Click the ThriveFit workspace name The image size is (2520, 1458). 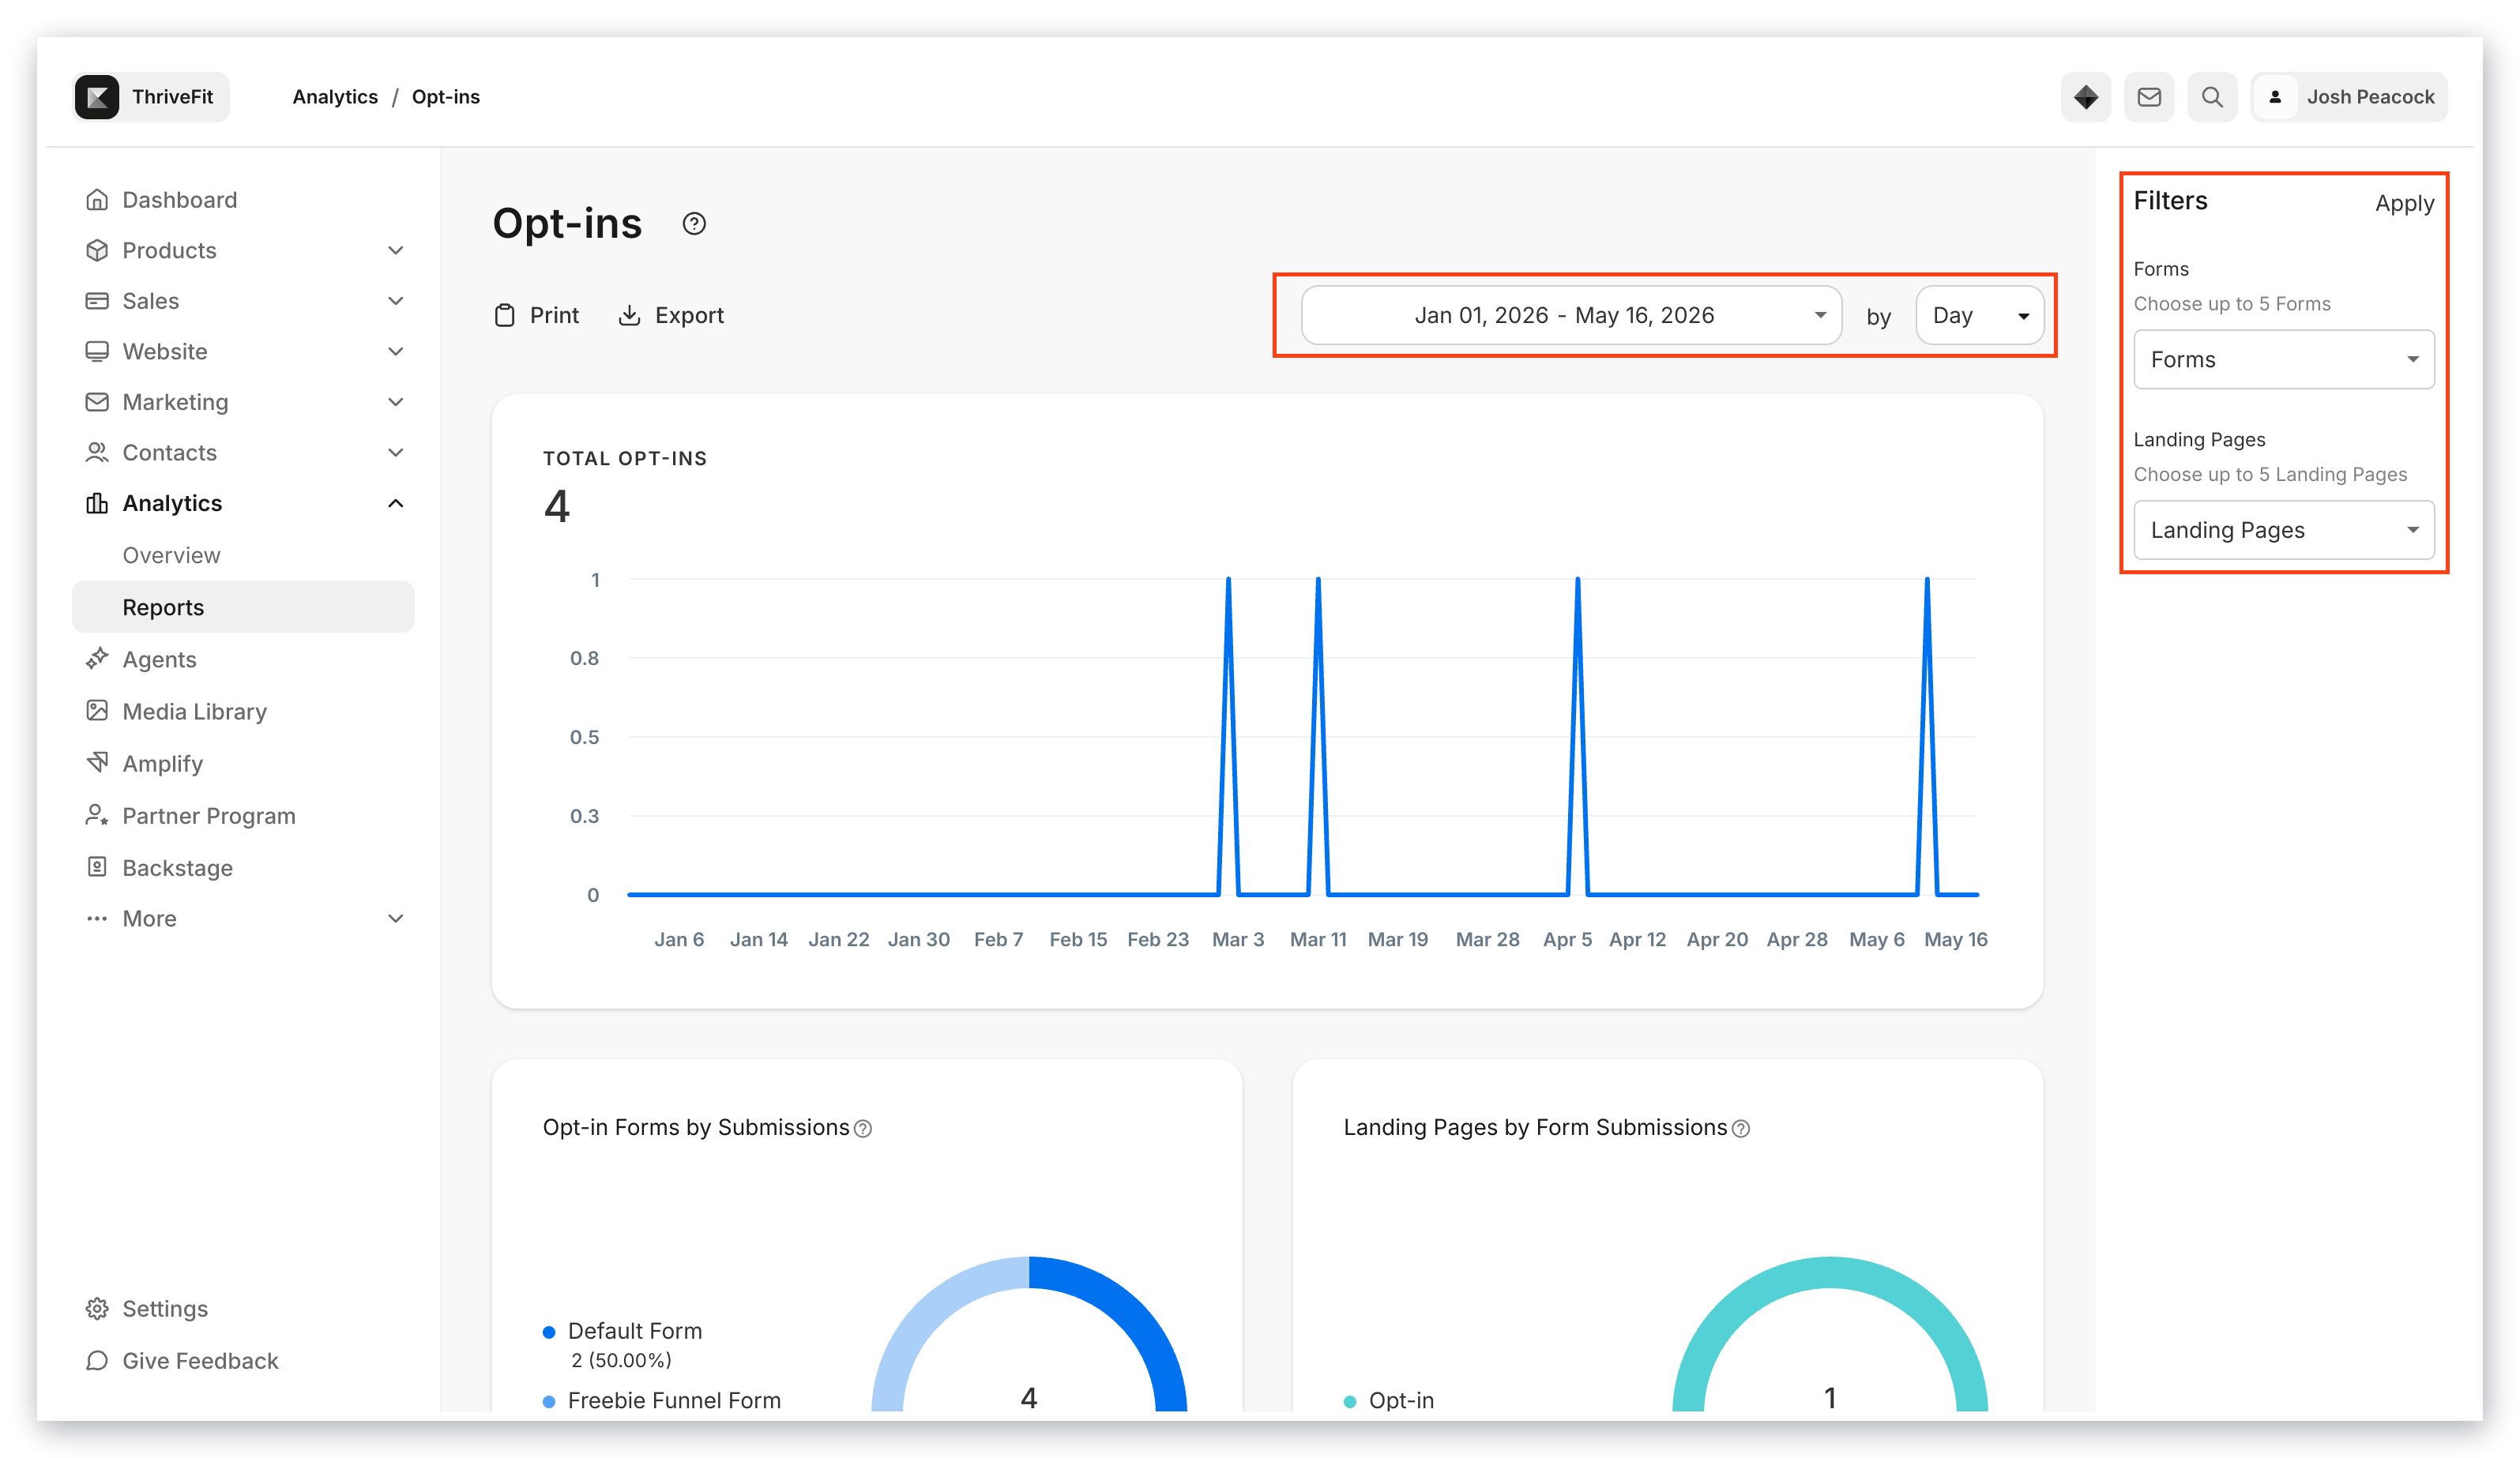173,97
